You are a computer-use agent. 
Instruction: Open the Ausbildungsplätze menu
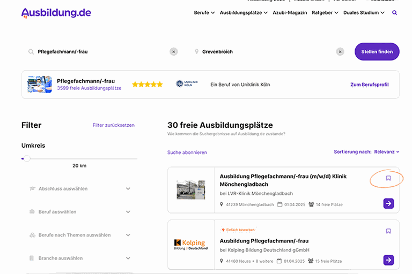point(244,13)
